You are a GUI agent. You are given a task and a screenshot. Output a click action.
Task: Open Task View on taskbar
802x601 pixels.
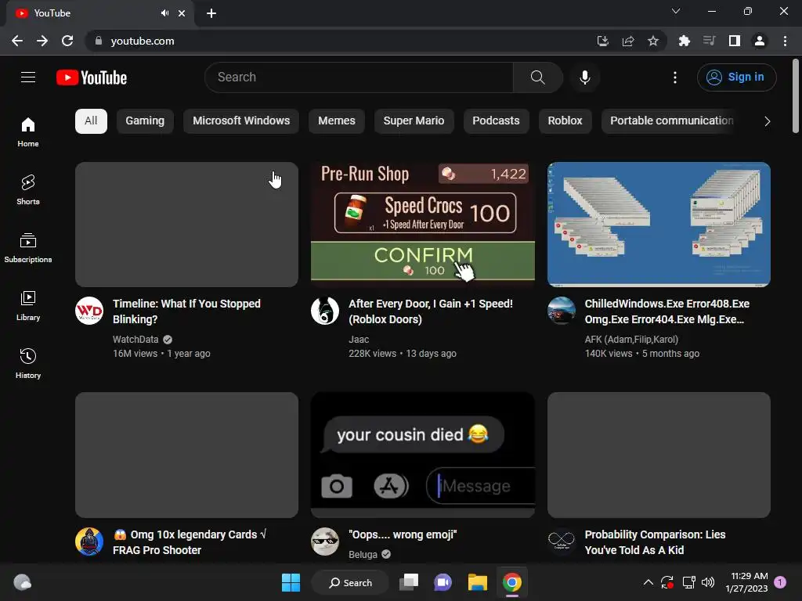pos(409,582)
